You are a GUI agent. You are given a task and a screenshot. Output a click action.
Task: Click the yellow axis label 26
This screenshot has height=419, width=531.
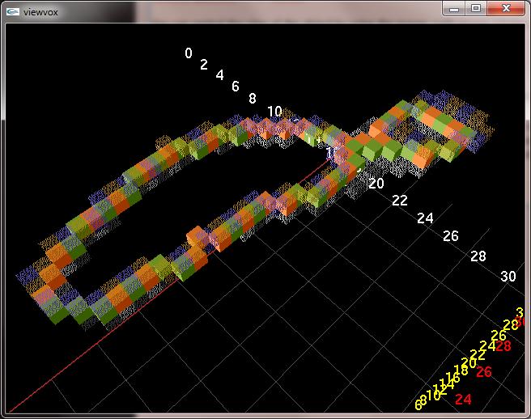499,336
